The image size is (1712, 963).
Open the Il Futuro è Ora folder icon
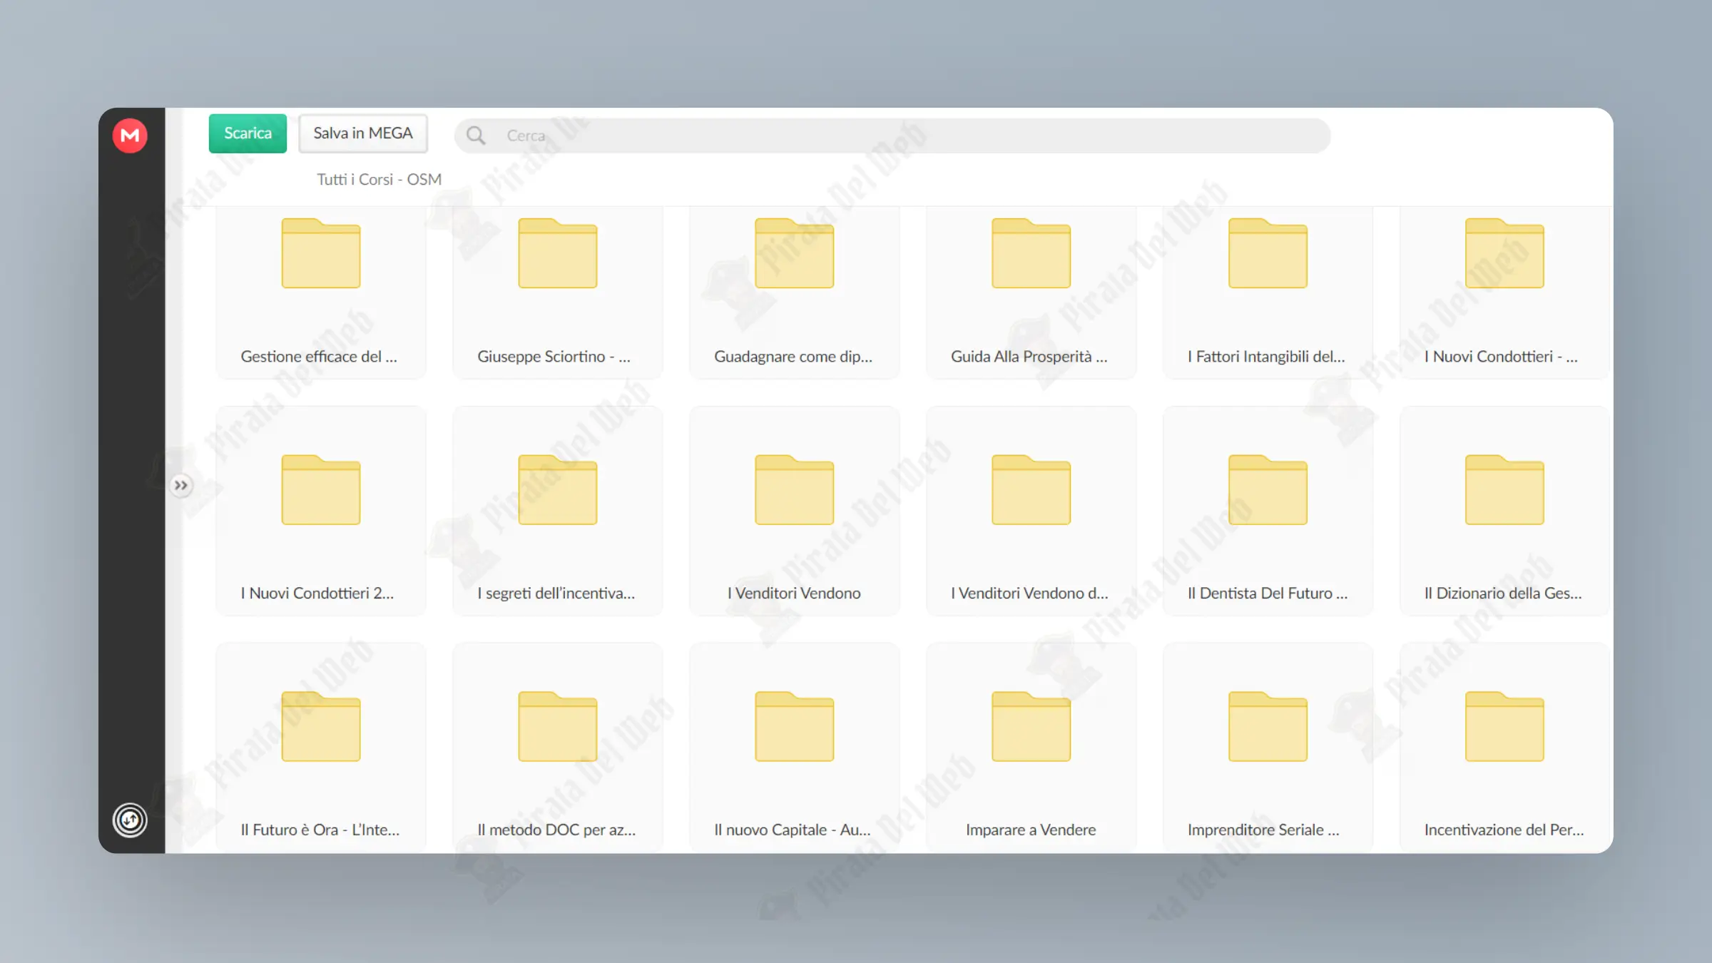[x=321, y=727]
